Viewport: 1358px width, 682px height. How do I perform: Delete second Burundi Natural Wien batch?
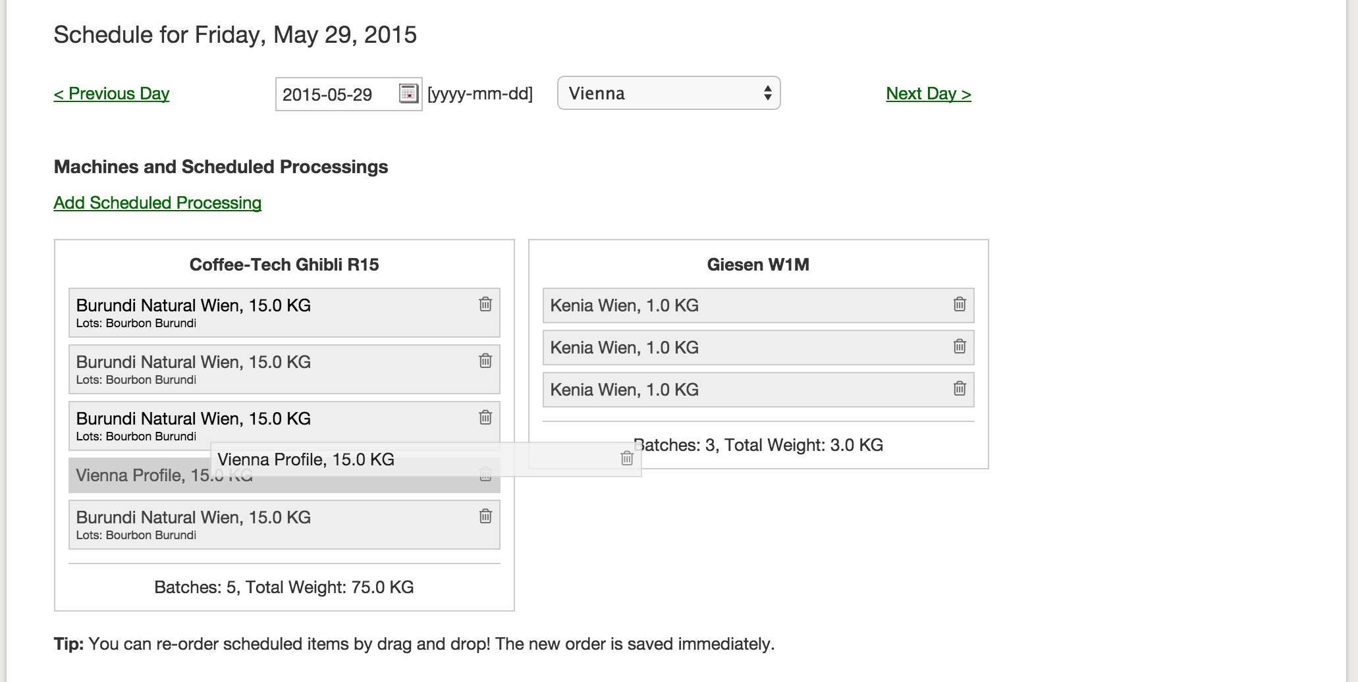[485, 361]
